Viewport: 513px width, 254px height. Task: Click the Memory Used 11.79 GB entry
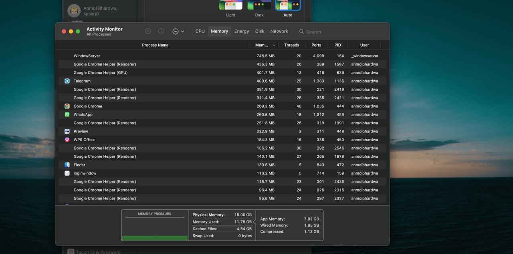[222, 221]
